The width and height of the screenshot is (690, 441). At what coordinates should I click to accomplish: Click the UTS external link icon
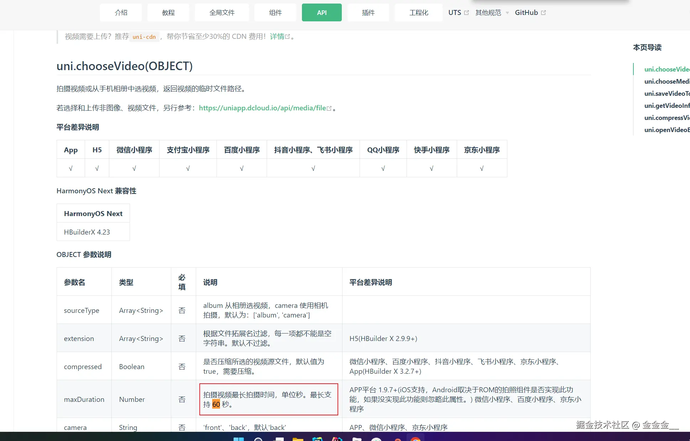pos(466,13)
